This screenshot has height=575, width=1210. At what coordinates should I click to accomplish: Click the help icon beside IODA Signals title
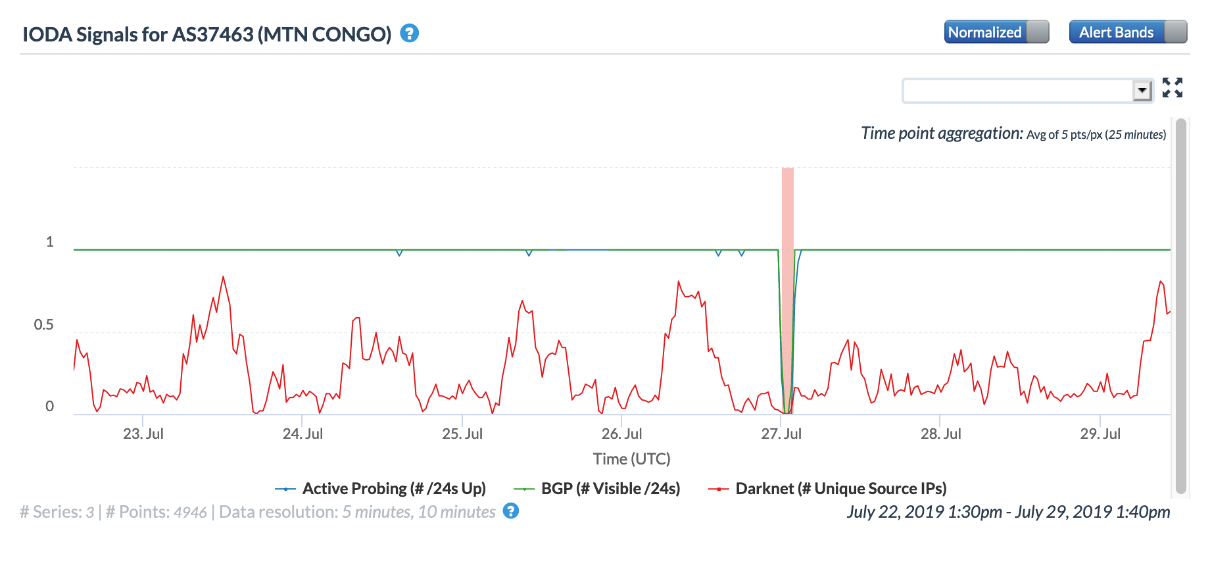(409, 33)
